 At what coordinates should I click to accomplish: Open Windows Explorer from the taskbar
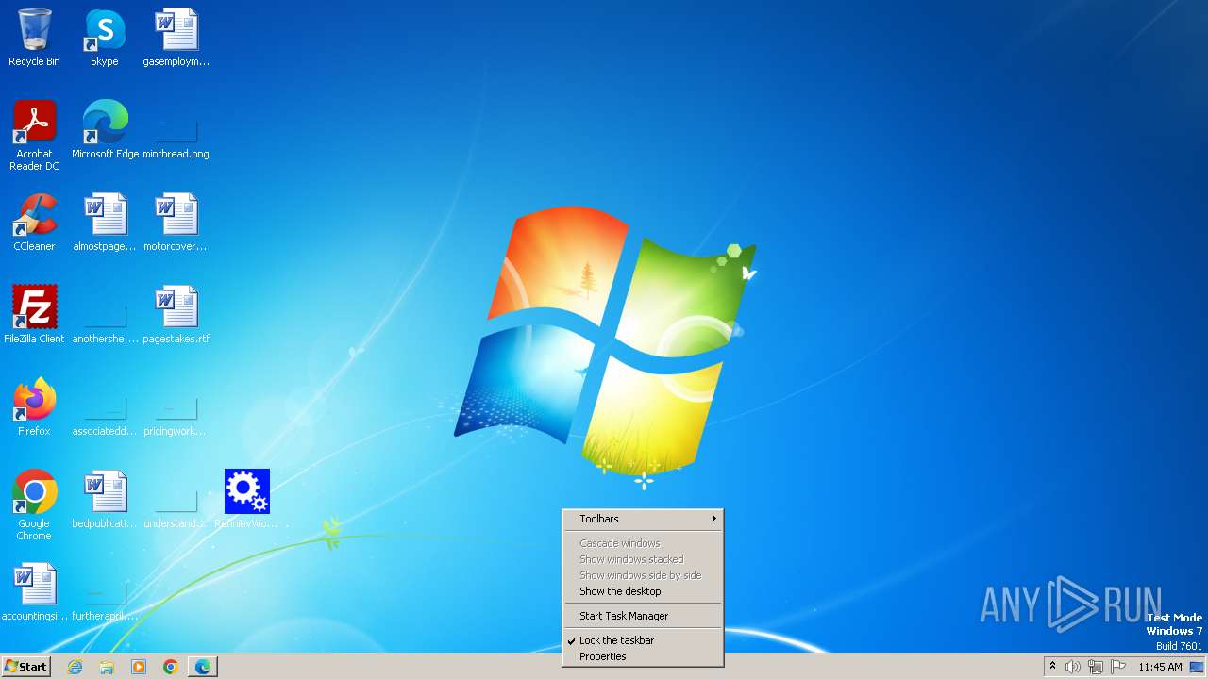pos(107,667)
